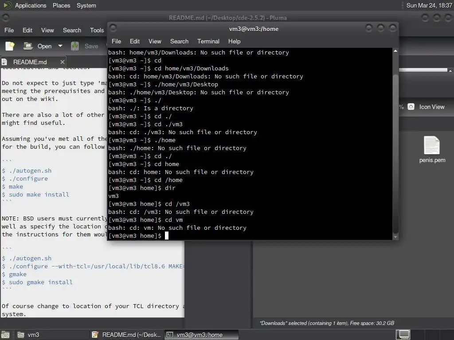Click terminal scrollbar up arrow

(x=395, y=51)
